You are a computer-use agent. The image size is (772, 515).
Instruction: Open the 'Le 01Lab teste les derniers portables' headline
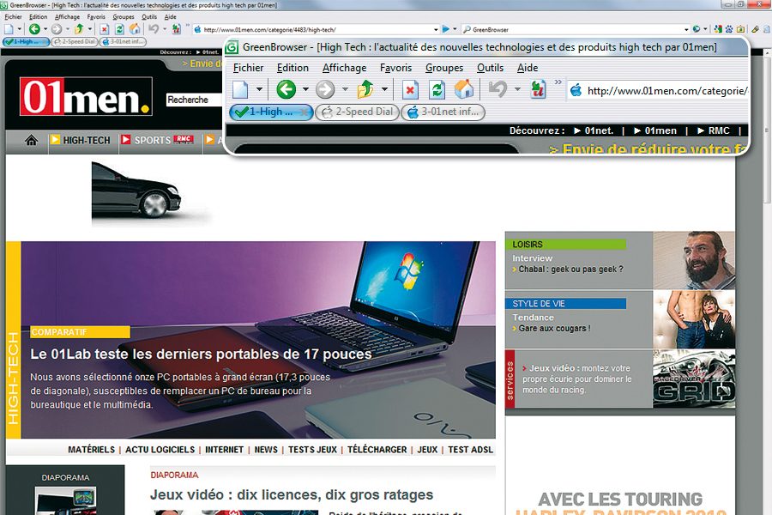click(x=201, y=354)
